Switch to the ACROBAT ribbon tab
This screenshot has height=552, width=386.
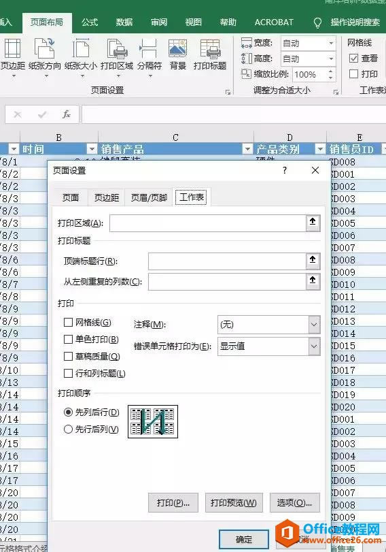tap(274, 22)
